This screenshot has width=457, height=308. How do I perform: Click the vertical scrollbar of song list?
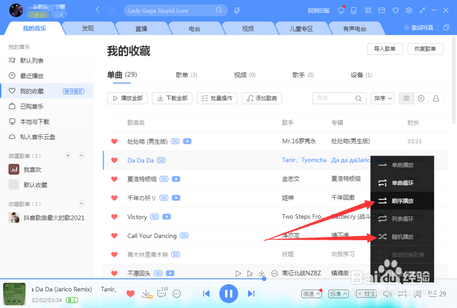point(454,80)
